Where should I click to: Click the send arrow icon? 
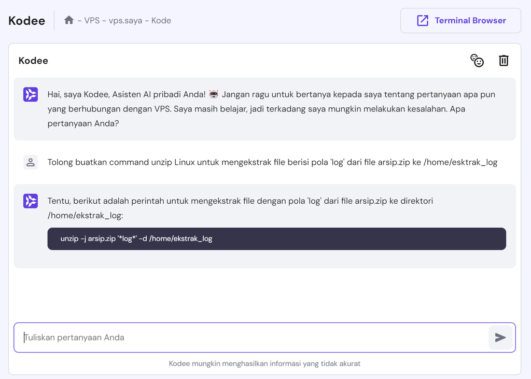click(x=500, y=337)
